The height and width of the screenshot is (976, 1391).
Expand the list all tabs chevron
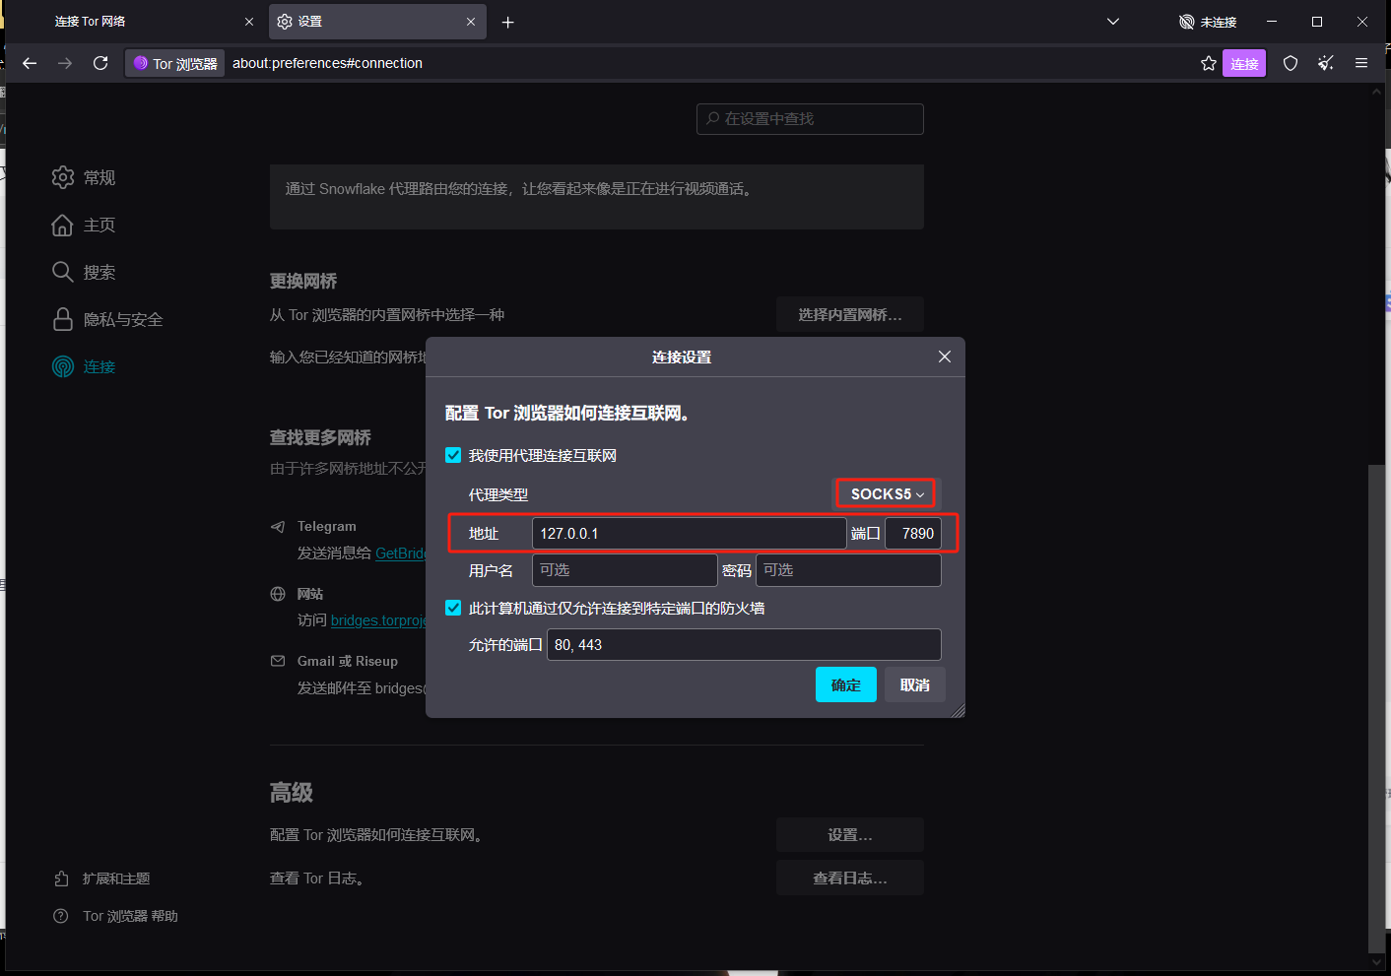[1113, 22]
